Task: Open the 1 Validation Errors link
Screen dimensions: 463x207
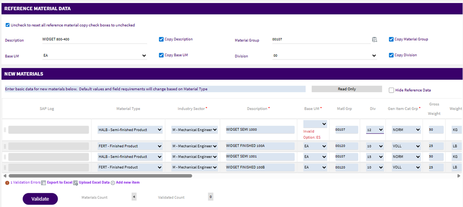Action: point(26,182)
